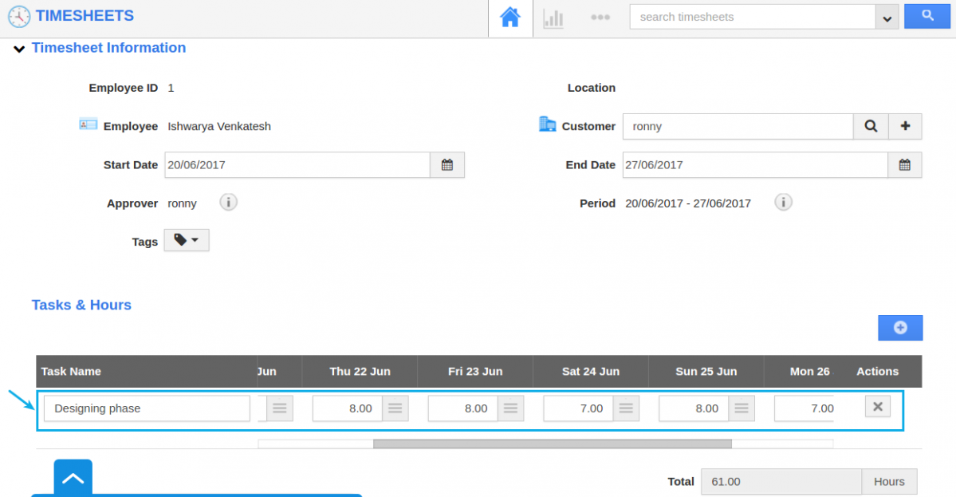Edit the Designing phase task name field
This screenshot has width=956, height=497.
(x=147, y=408)
